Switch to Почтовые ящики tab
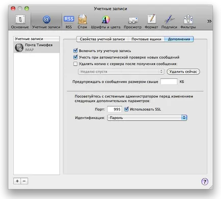The image size is (221, 199). (x=146, y=39)
